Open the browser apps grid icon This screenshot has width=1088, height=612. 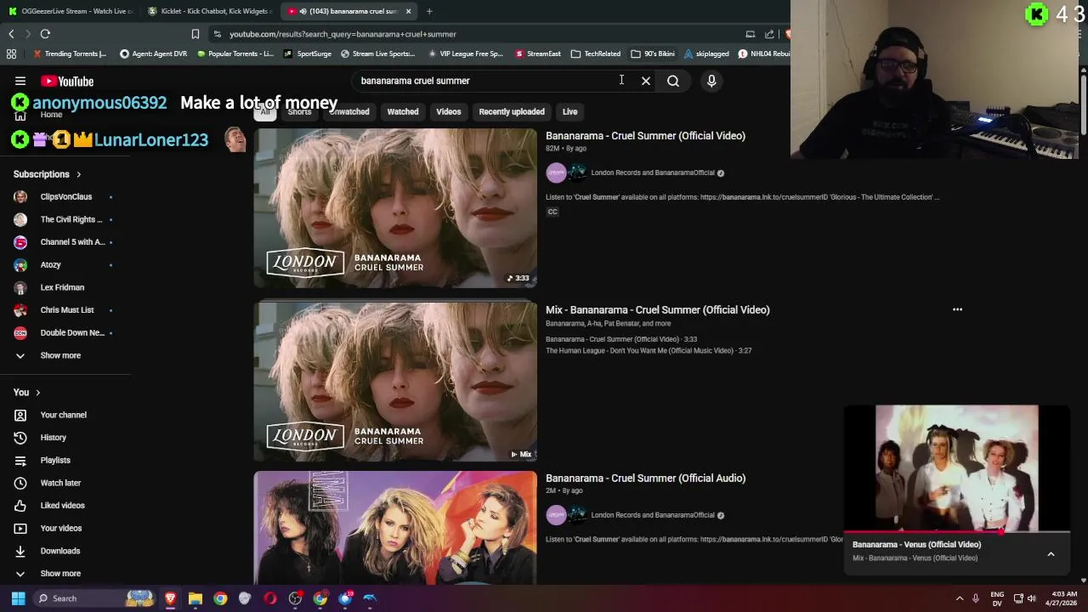[x=11, y=54]
